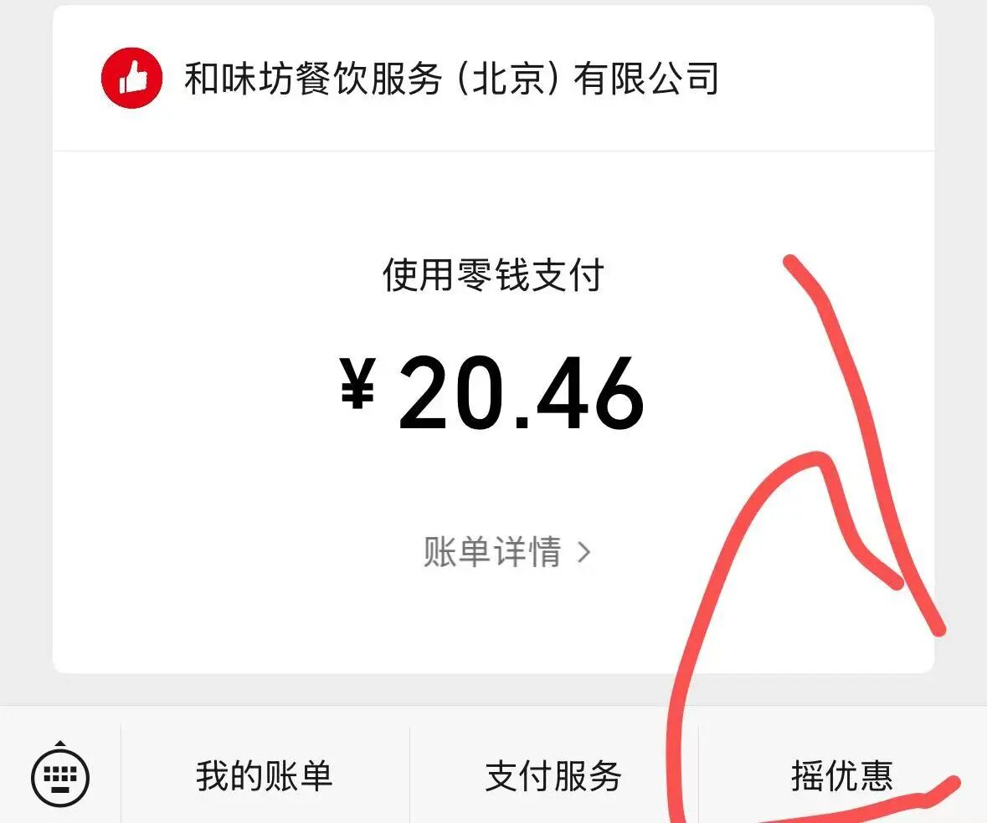Image resolution: width=987 pixels, height=823 pixels.
Task: Tap the red thumbs-up merchant logo
Action: [131, 78]
